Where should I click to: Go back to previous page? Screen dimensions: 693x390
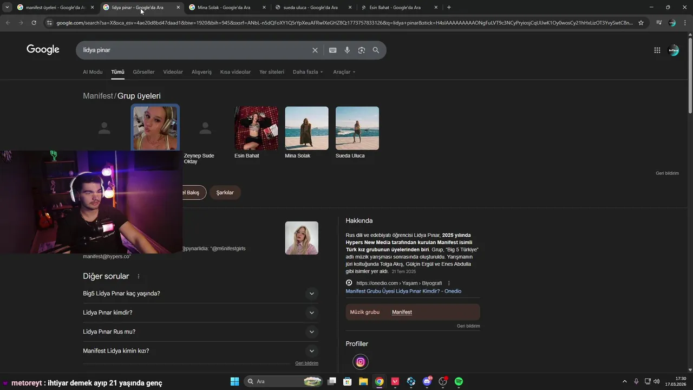click(8, 23)
